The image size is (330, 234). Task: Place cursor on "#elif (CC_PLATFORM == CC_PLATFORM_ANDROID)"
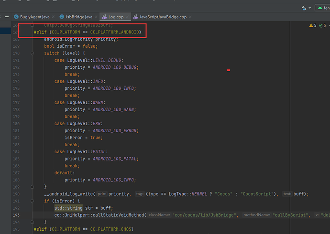click(x=88, y=32)
